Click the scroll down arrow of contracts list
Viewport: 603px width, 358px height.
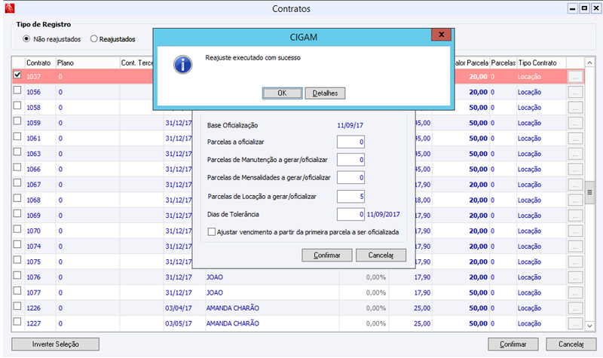click(x=589, y=326)
